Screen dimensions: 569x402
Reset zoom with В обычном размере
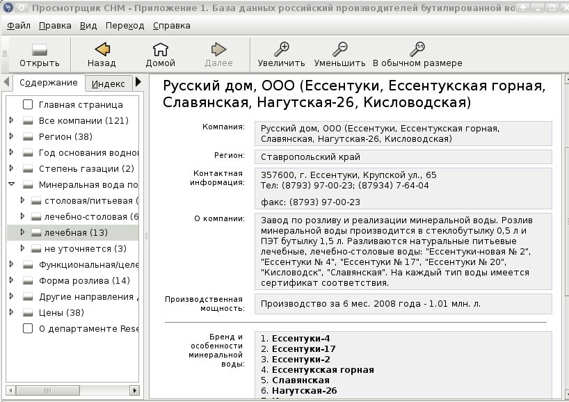tap(417, 49)
